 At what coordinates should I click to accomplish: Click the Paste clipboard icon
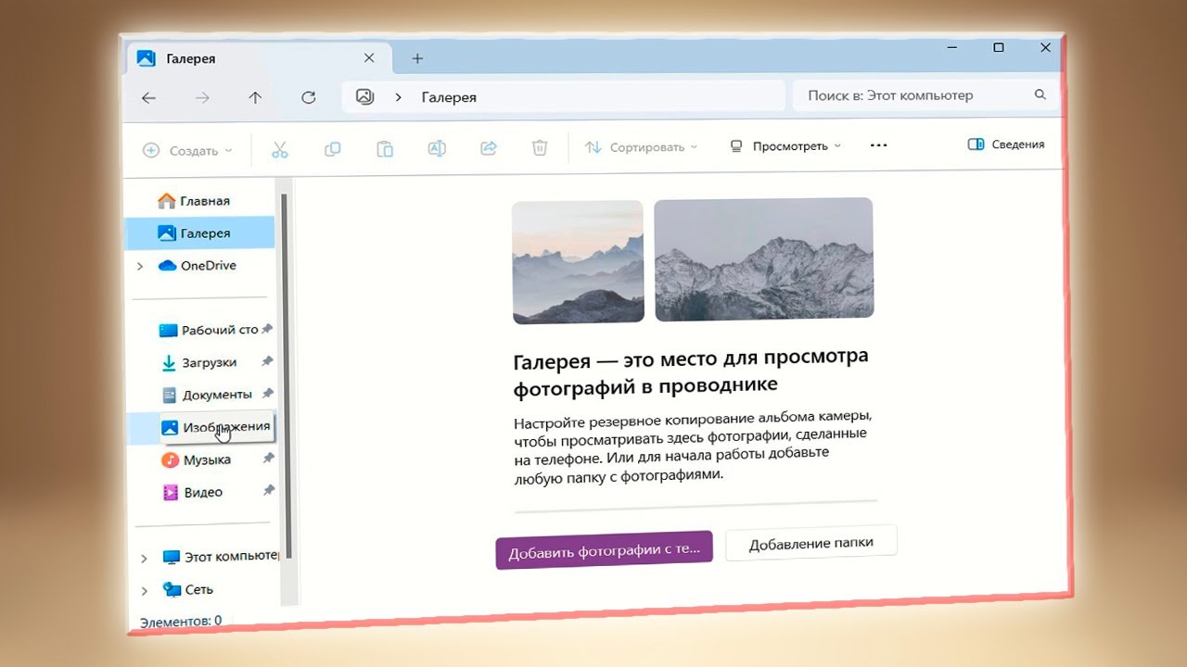[x=384, y=148]
